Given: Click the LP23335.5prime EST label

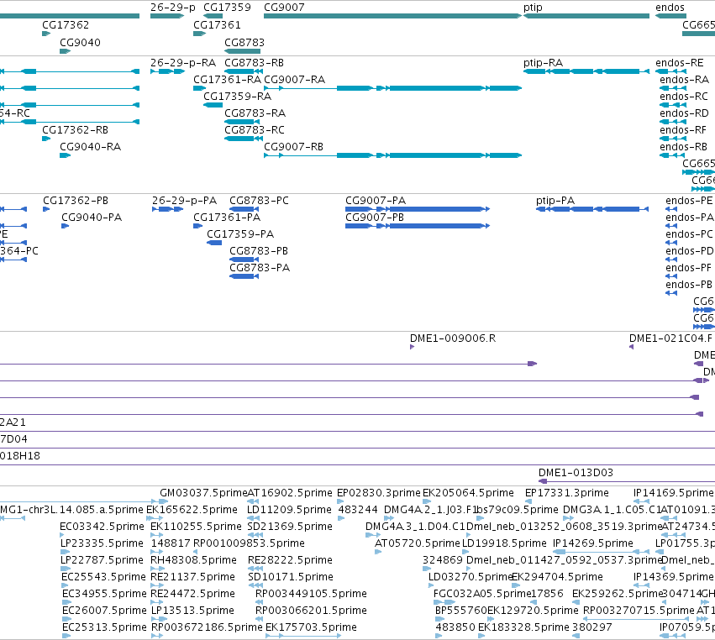Looking at the screenshot, I should point(102,543).
